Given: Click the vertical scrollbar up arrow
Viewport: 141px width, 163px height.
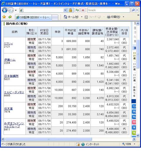Looking at the screenshot, I should click(x=138, y=23).
